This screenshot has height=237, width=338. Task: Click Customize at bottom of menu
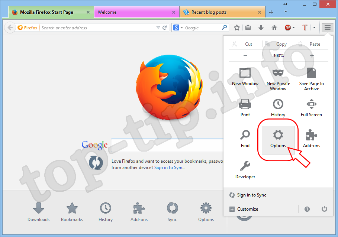click(247, 209)
